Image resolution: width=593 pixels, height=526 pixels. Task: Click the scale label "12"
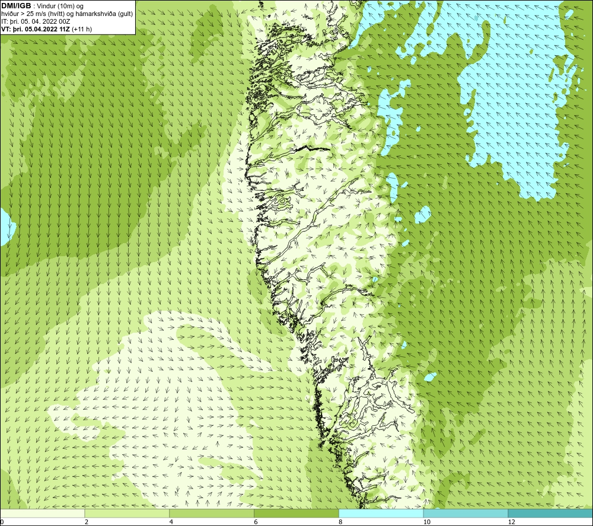click(x=512, y=522)
